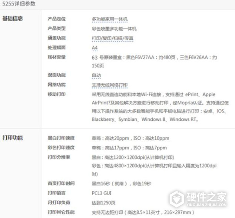Open the 打印/复印/扫描/传真 link
Image resolution: width=235 pixels, height=218 pixels.
[x=112, y=38]
